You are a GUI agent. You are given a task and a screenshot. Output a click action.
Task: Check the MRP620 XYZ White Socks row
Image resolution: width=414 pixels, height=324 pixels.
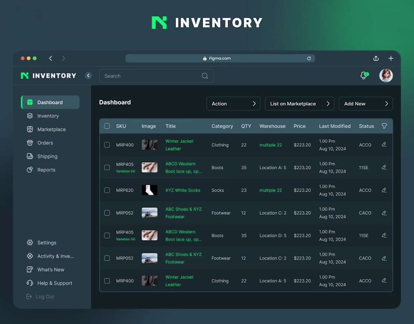point(107,190)
